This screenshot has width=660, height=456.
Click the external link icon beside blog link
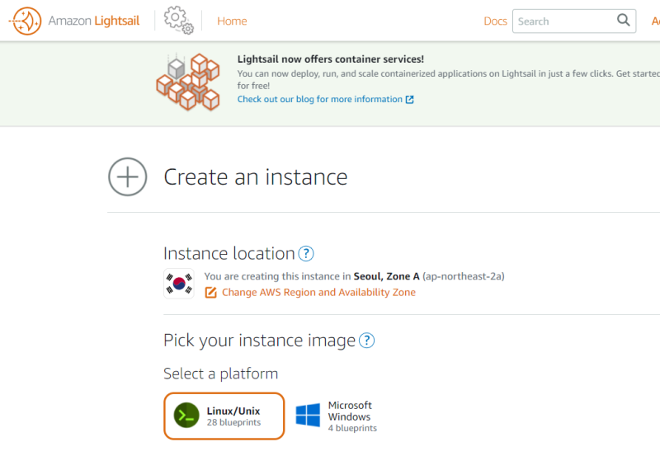point(410,100)
